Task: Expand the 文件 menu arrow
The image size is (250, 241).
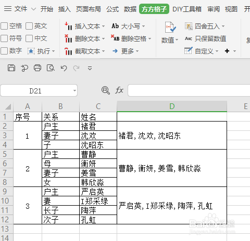Action: (33, 9)
